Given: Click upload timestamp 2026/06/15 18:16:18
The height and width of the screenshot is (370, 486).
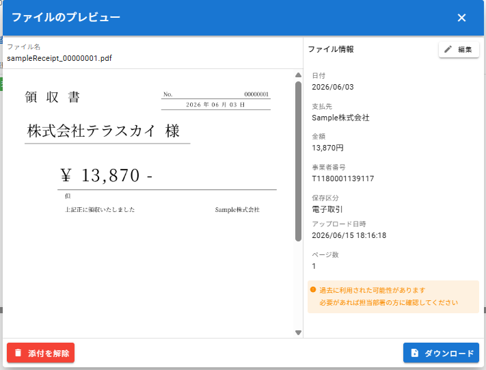Looking at the screenshot, I should coord(349,235).
